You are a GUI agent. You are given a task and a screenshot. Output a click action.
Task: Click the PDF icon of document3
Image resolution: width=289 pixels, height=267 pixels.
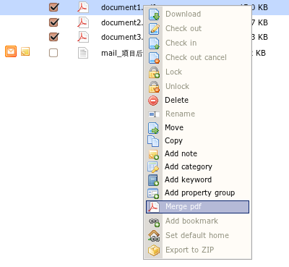(x=83, y=37)
